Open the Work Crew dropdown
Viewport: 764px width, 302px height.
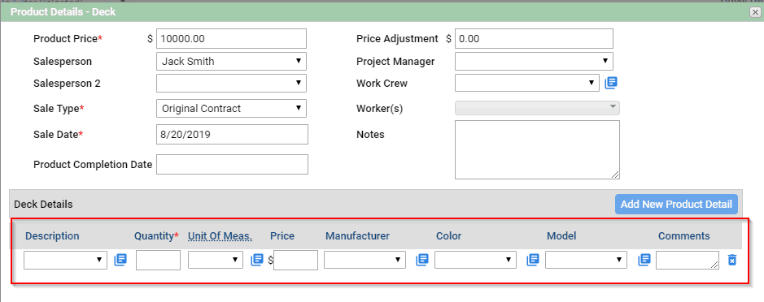(527, 83)
